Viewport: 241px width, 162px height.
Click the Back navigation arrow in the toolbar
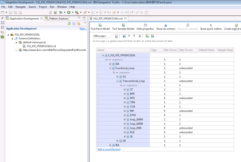click(114, 12)
